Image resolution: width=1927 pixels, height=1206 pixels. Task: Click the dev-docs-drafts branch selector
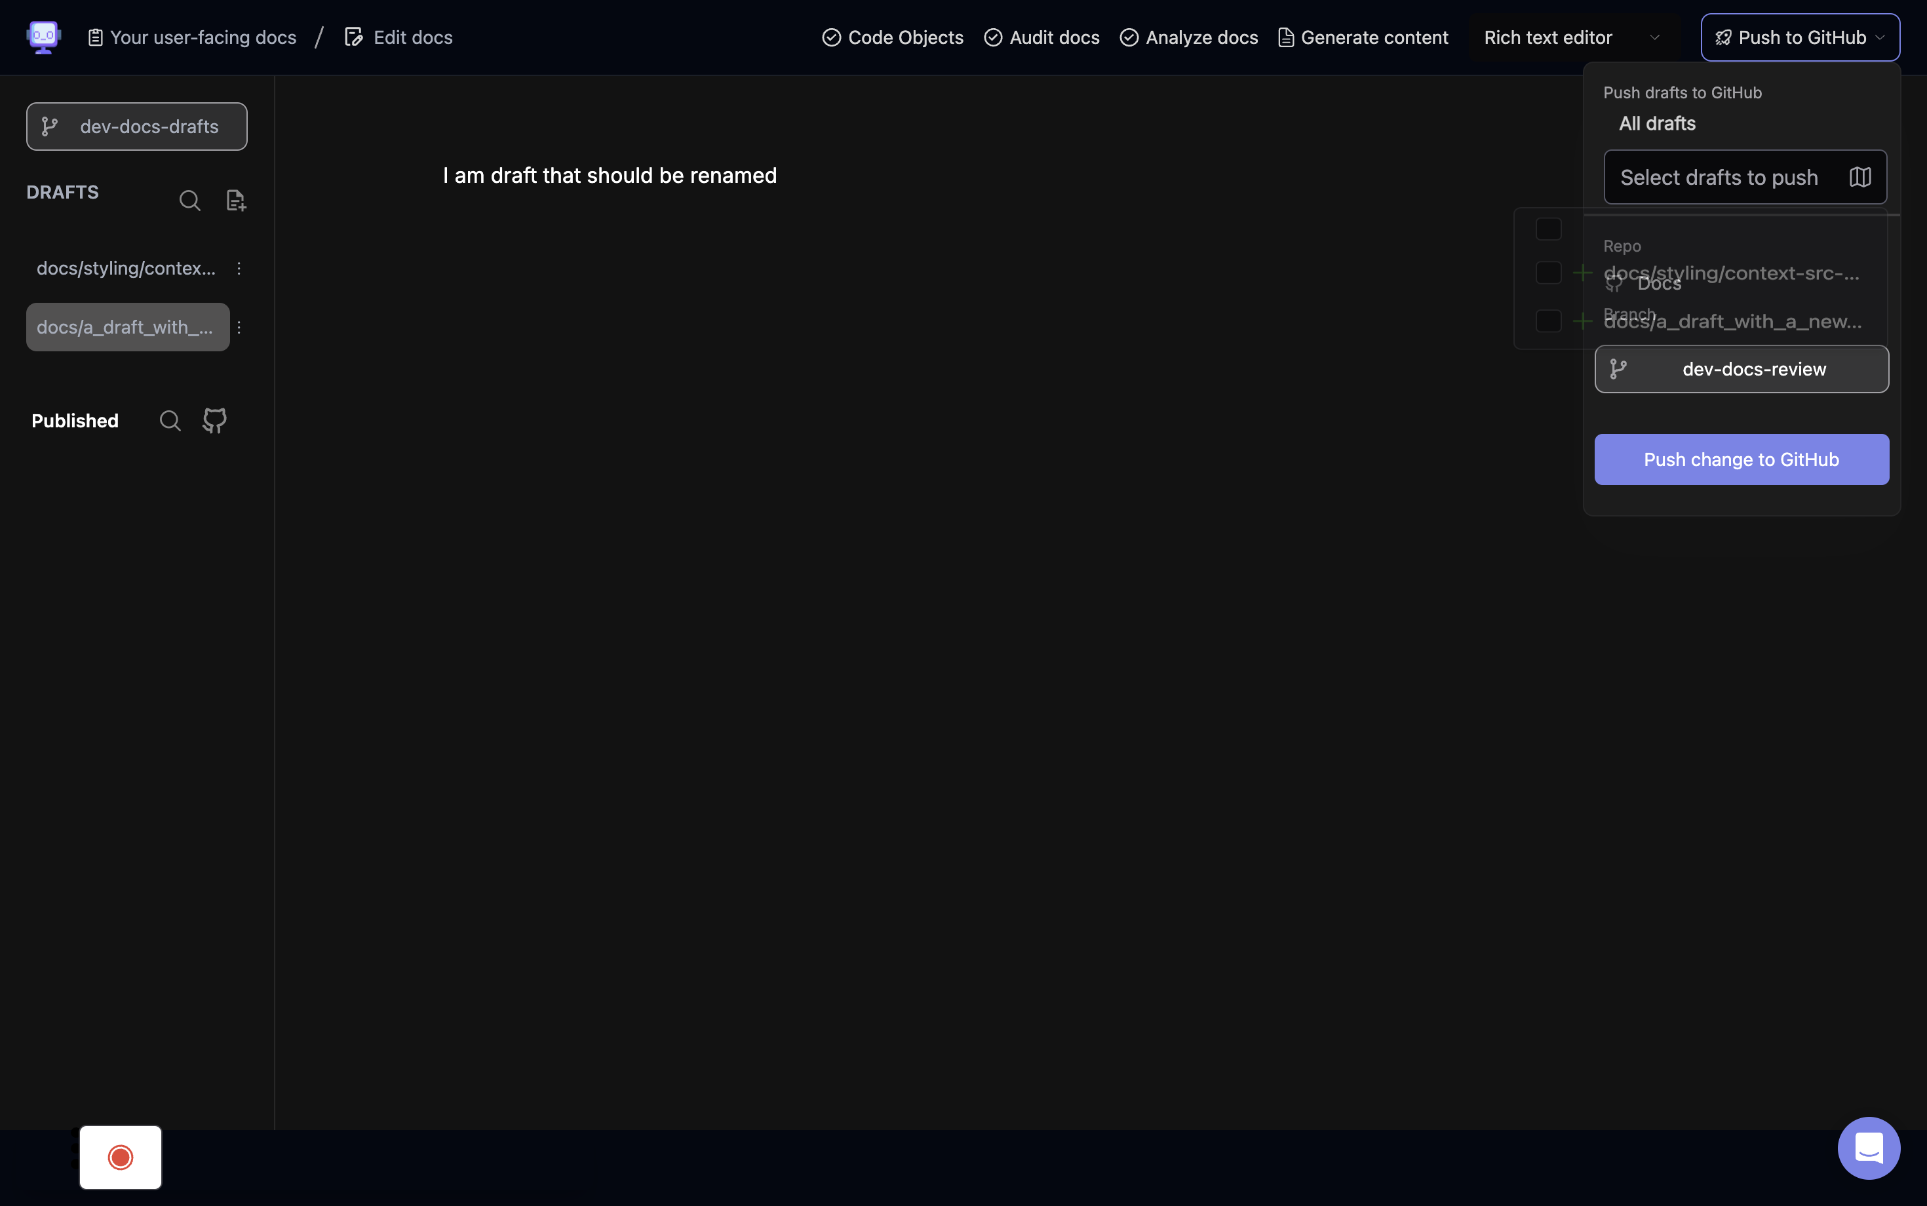pos(136,125)
